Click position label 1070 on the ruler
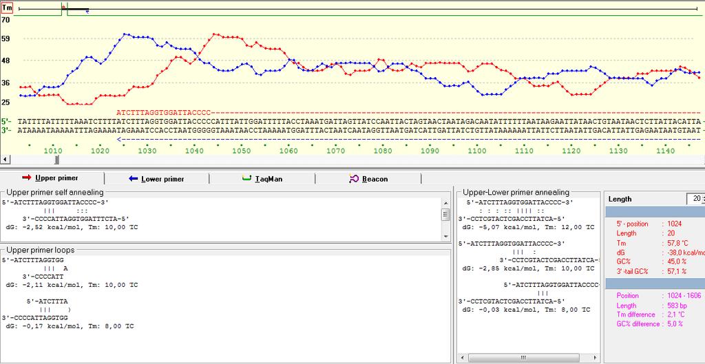 335,151
